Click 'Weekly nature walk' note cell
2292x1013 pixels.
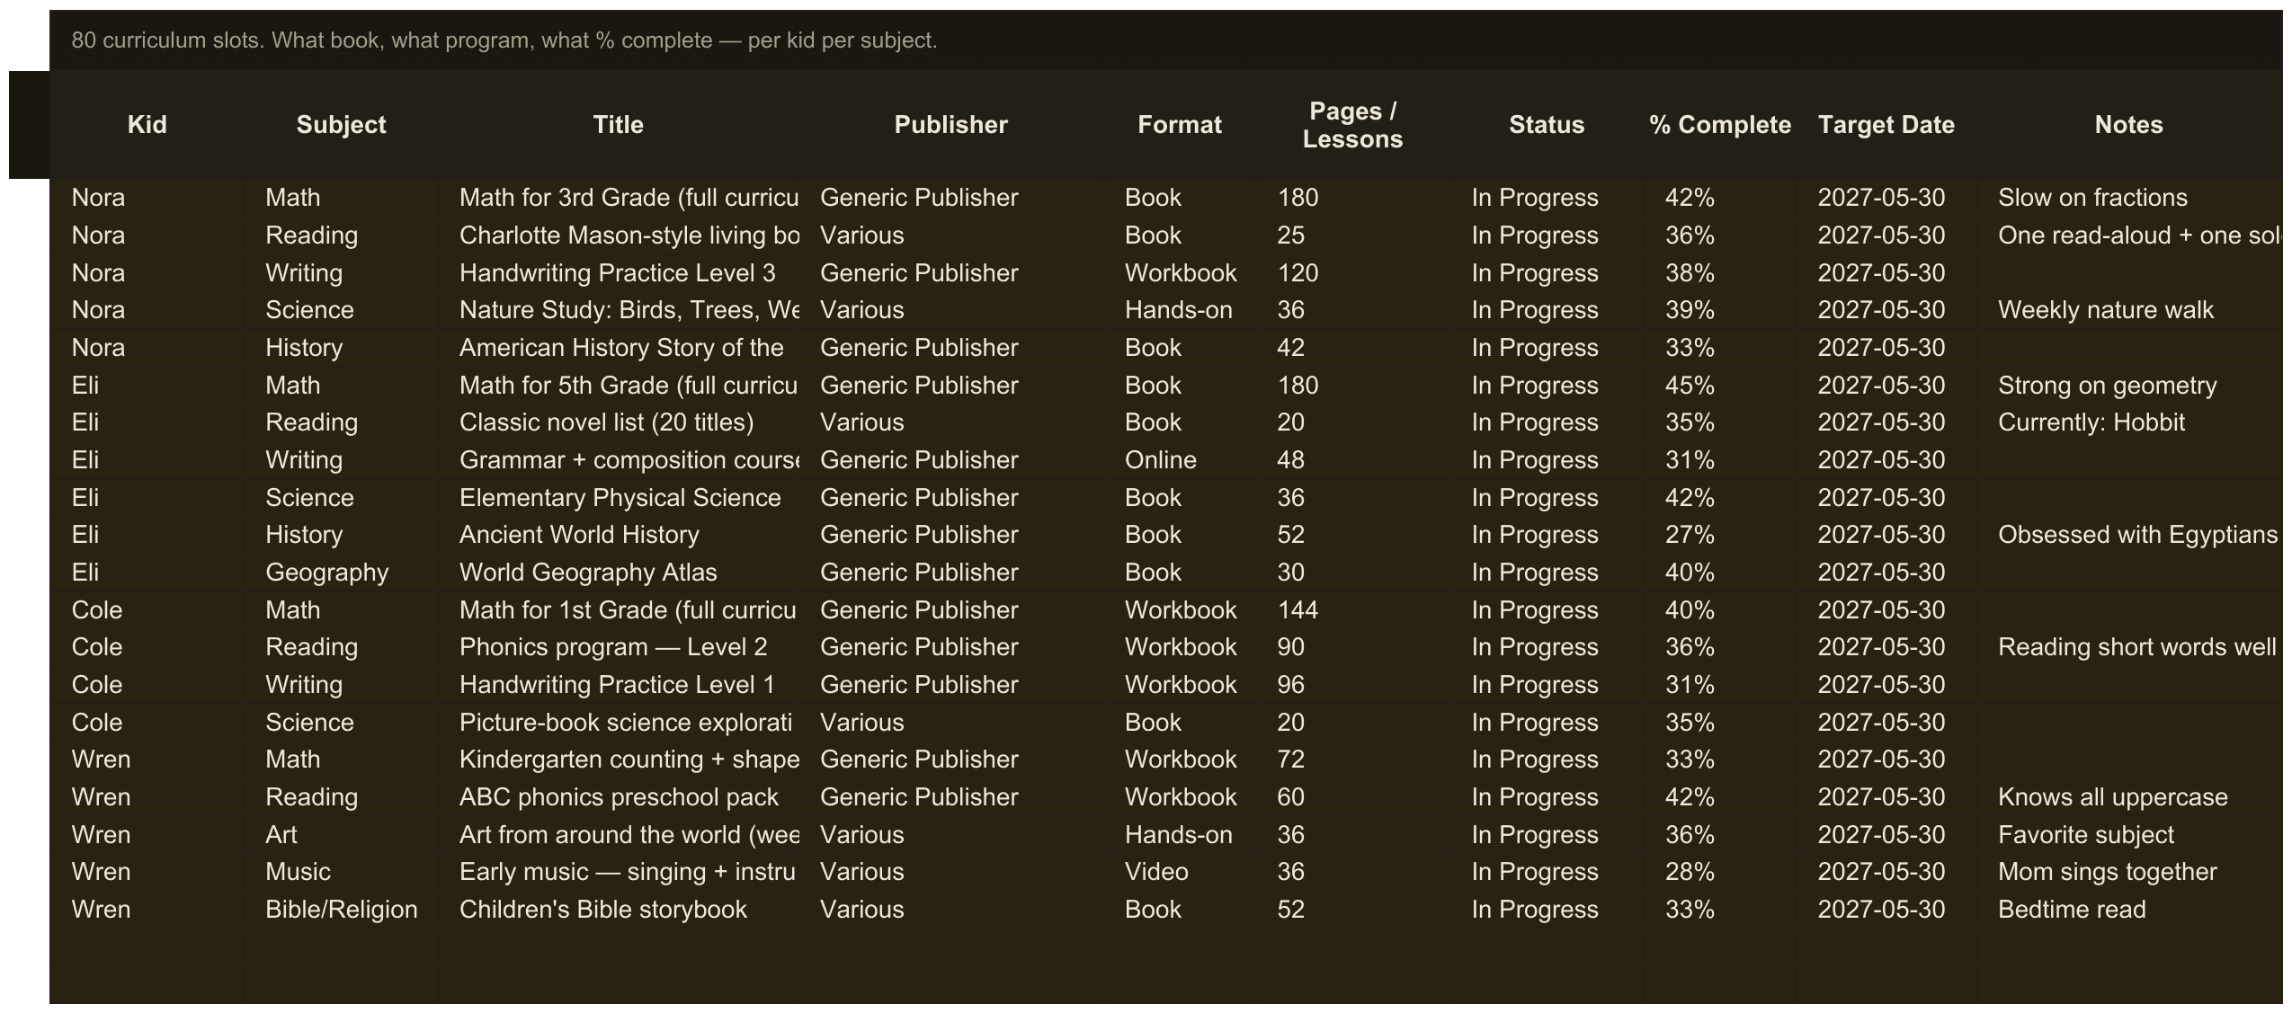click(x=2129, y=310)
